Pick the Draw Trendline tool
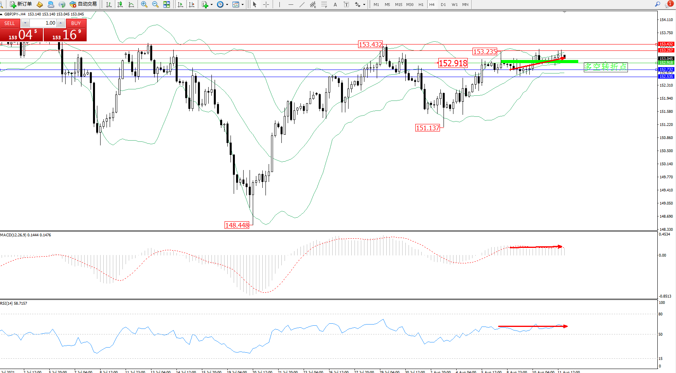Image resolution: width=676 pixels, height=373 pixels. click(302, 4)
